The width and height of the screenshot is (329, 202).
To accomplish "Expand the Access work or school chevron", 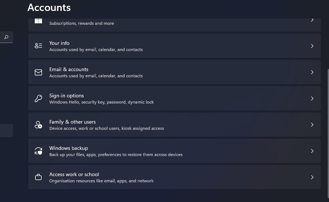I will click(x=312, y=177).
